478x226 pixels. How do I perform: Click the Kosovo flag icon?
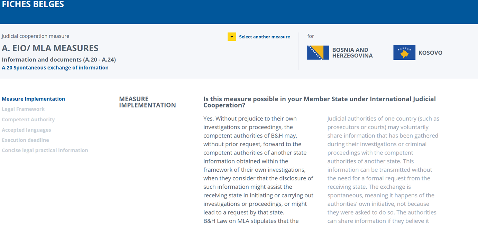404,53
